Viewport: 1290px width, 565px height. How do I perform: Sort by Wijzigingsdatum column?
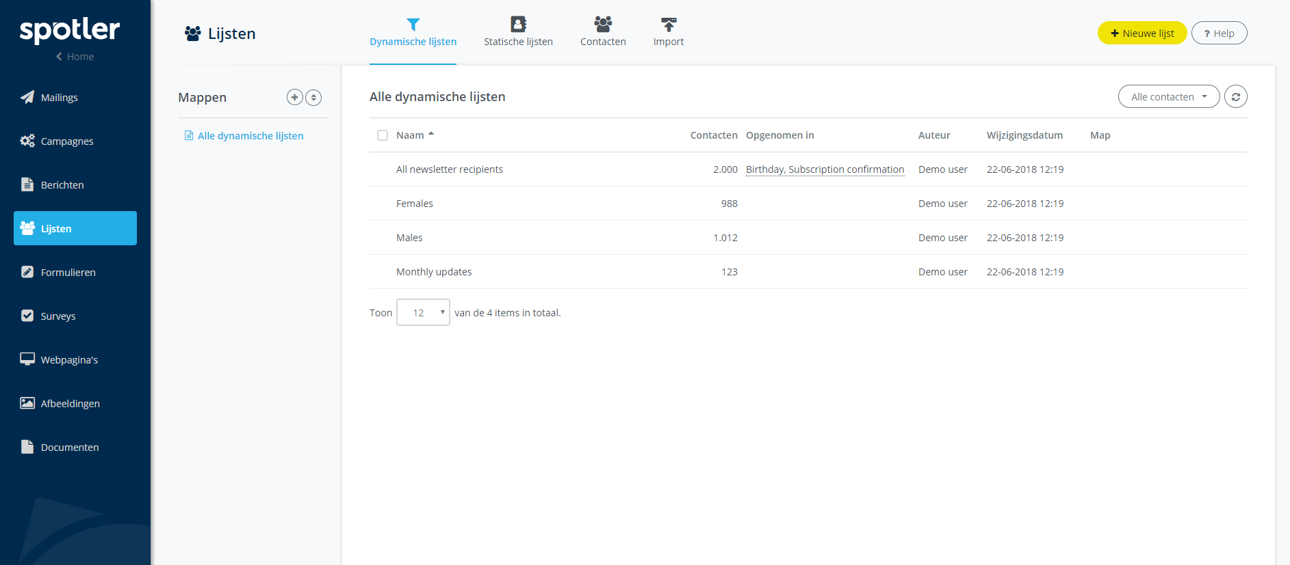pos(1024,135)
